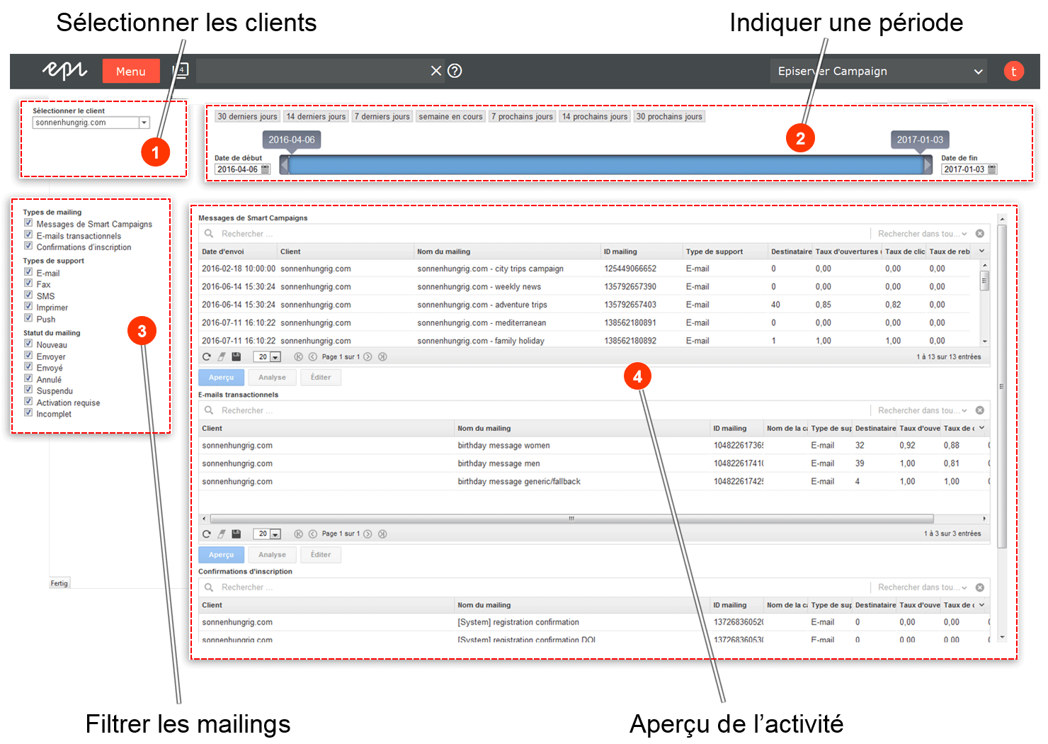1048x744 pixels.
Task: Click the right handle of date range slider
Action: (928, 165)
